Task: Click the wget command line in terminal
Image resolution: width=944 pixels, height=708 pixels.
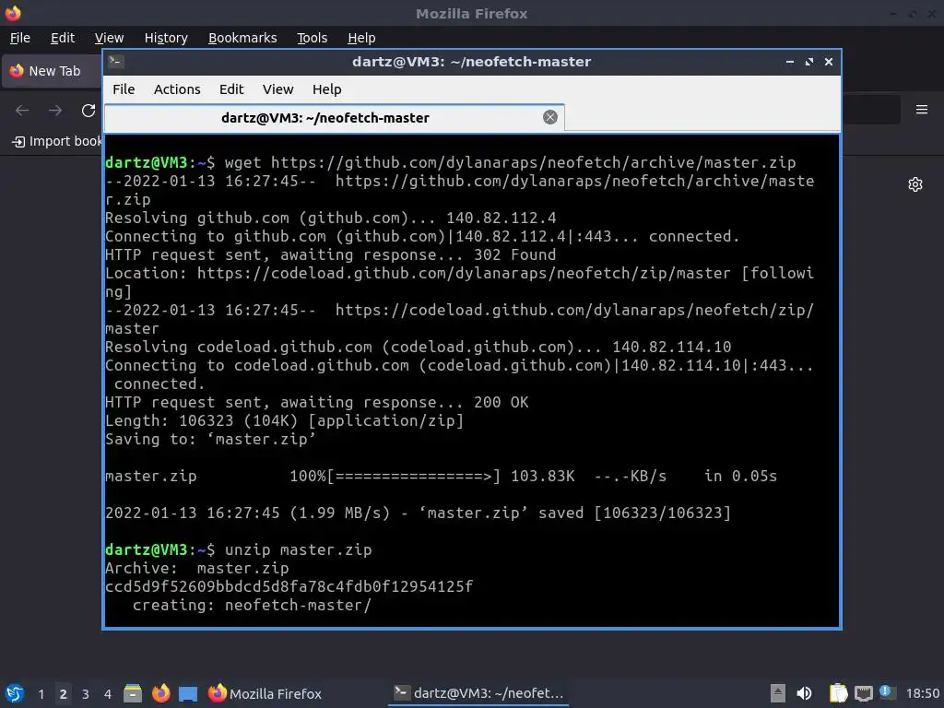Action: click(450, 162)
